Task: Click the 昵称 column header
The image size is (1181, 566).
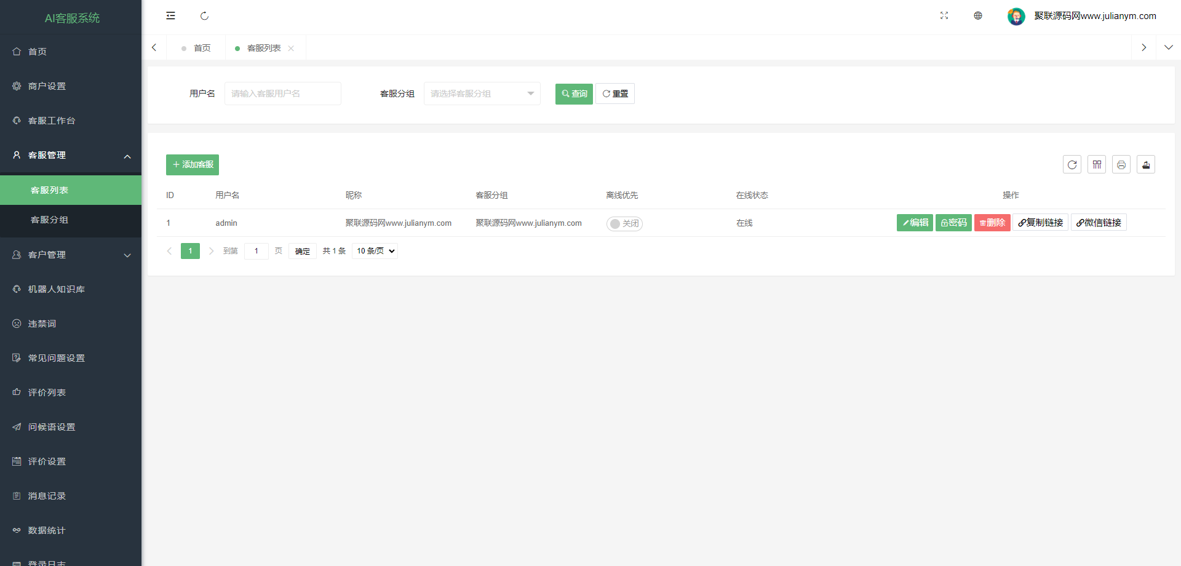Action: coord(354,195)
